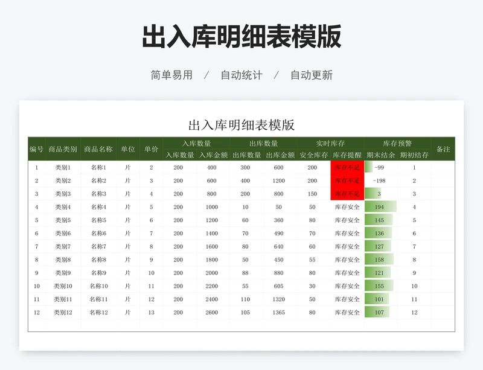Click the subtitle text 自动更新

(x=312, y=75)
